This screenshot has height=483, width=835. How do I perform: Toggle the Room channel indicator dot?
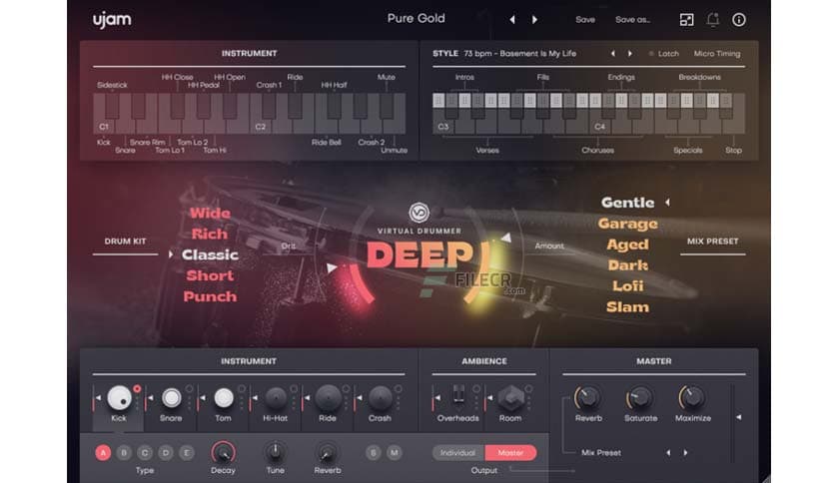528,389
